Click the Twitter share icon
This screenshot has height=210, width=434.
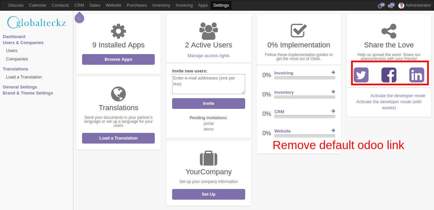[x=361, y=75]
